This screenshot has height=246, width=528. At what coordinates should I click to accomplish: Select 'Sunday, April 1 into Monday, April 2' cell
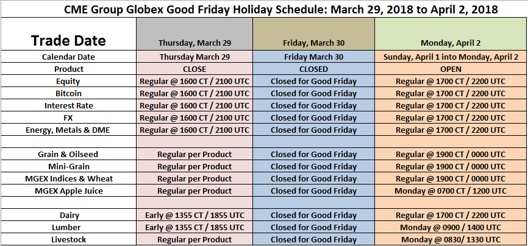450,57
